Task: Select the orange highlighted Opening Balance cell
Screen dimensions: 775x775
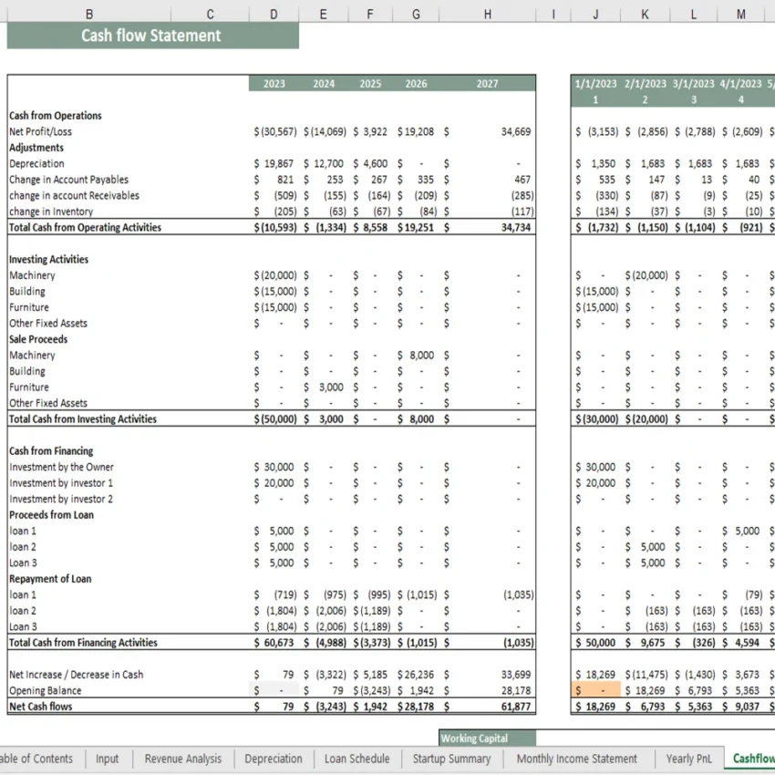Action: point(595,690)
